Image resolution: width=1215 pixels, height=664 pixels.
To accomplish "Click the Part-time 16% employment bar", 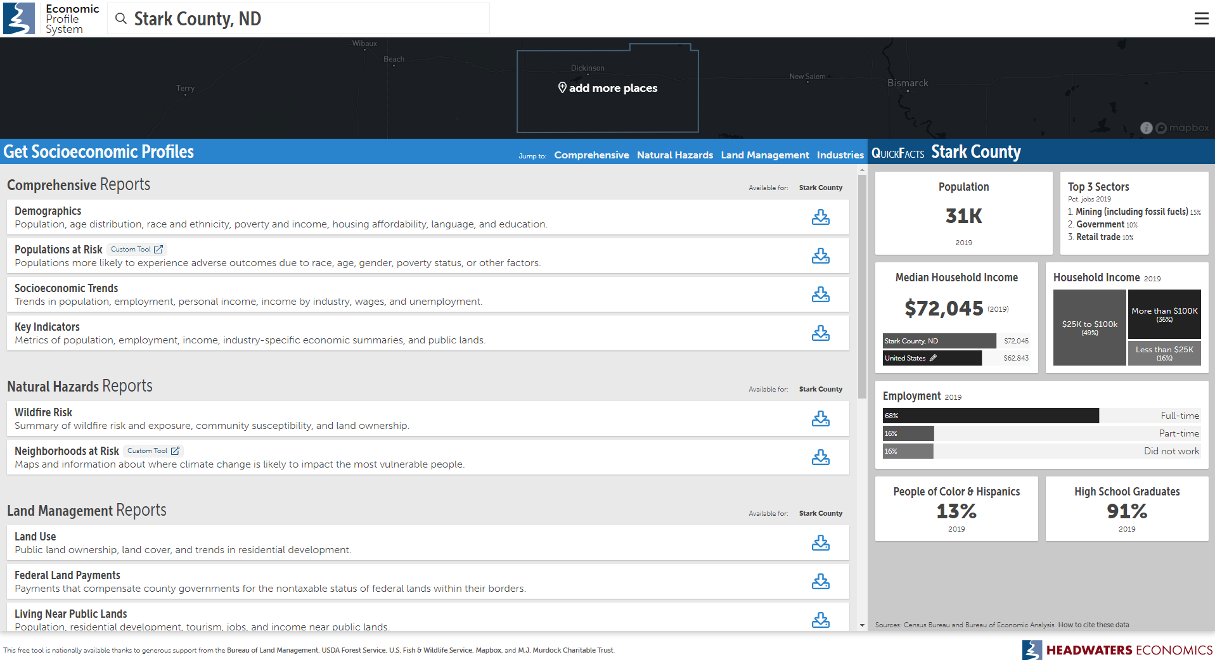I will (x=908, y=433).
